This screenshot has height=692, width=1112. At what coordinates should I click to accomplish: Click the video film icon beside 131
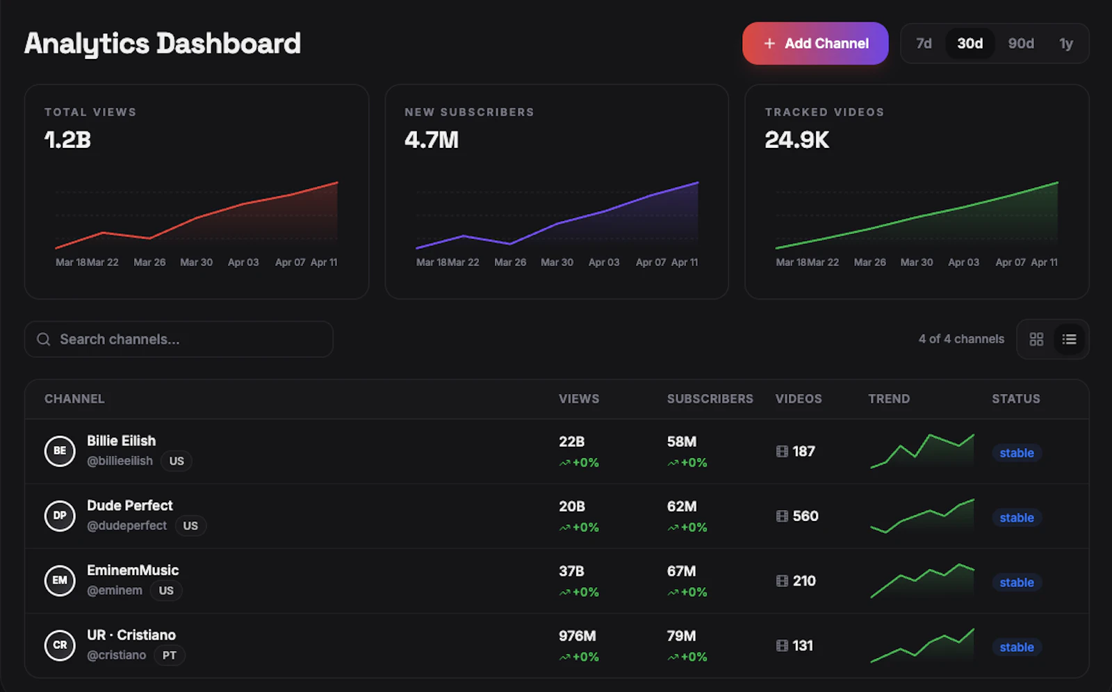(782, 645)
